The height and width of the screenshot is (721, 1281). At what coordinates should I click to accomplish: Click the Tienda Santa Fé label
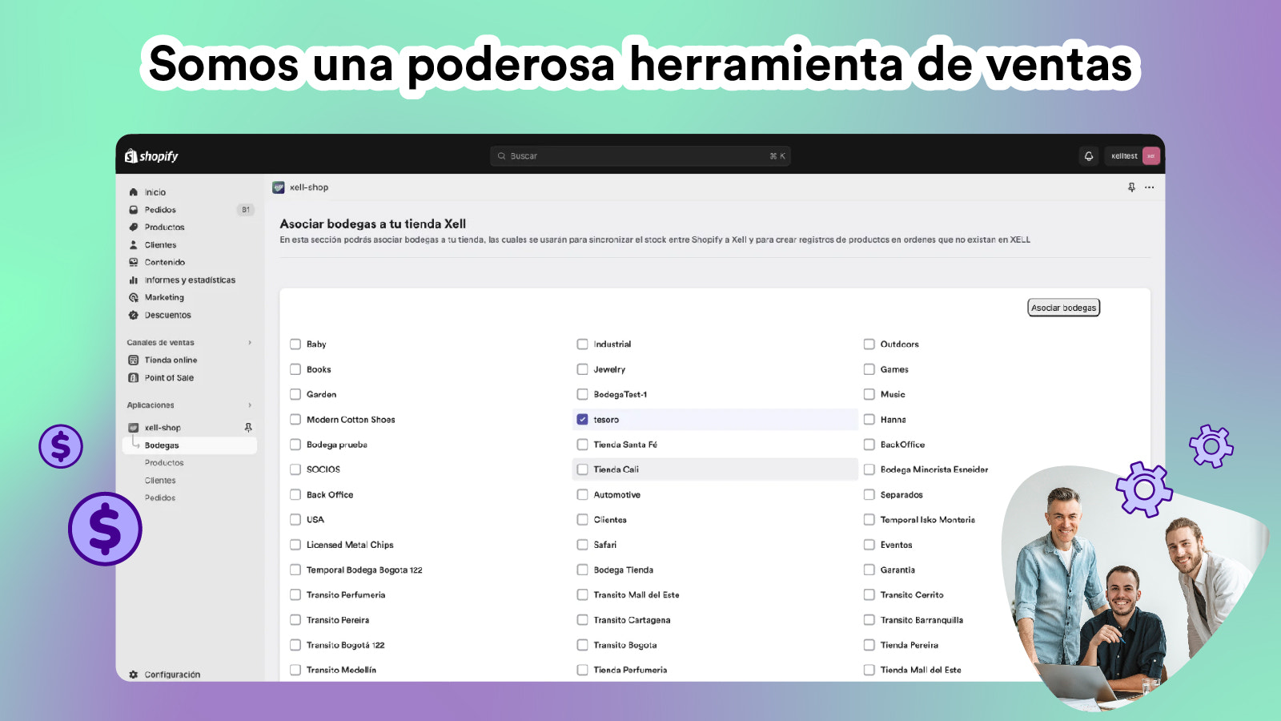click(625, 445)
